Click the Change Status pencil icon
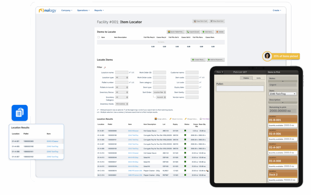This screenshot has height=195, width=311. coord(185,119)
